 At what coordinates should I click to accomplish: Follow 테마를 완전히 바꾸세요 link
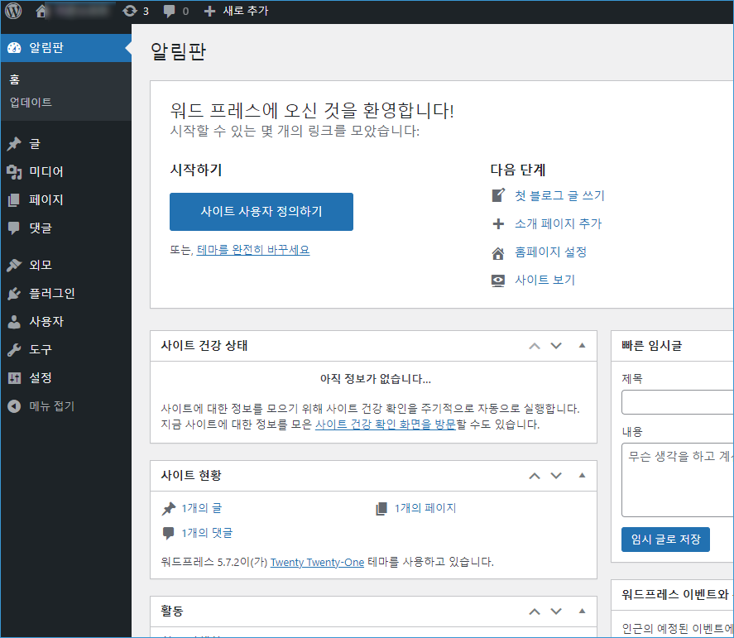253,250
